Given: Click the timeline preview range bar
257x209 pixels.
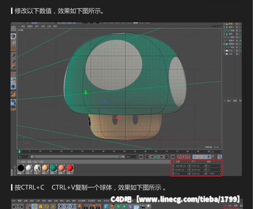Looking at the screenshot, I should click(78, 157).
